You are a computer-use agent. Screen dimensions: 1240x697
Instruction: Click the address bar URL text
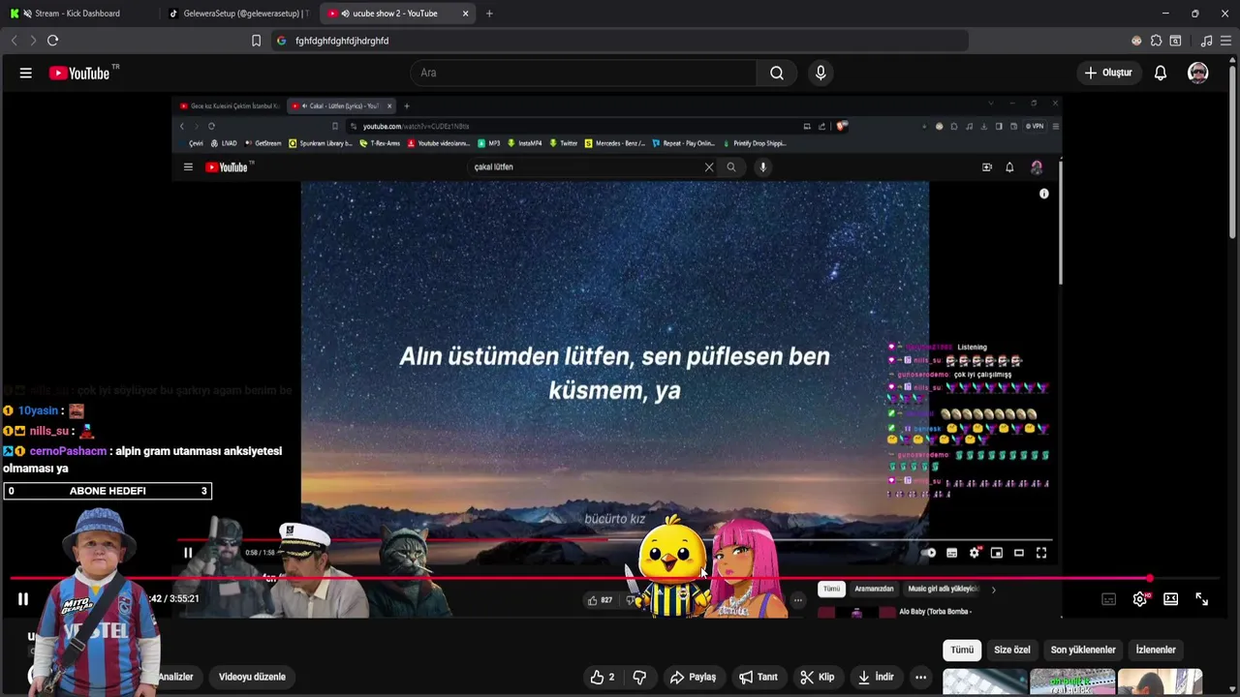[342, 41]
